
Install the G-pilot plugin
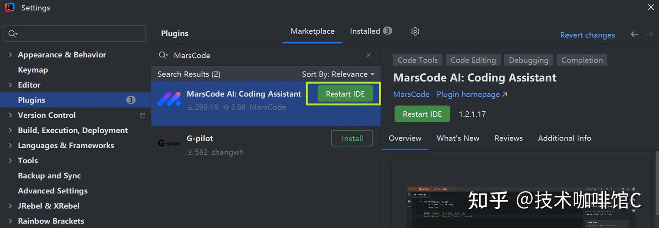pyautogui.click(x=352, y=139)
